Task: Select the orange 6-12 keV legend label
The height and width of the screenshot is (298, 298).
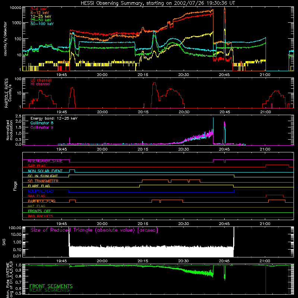Action: click(x=40, y=13)
